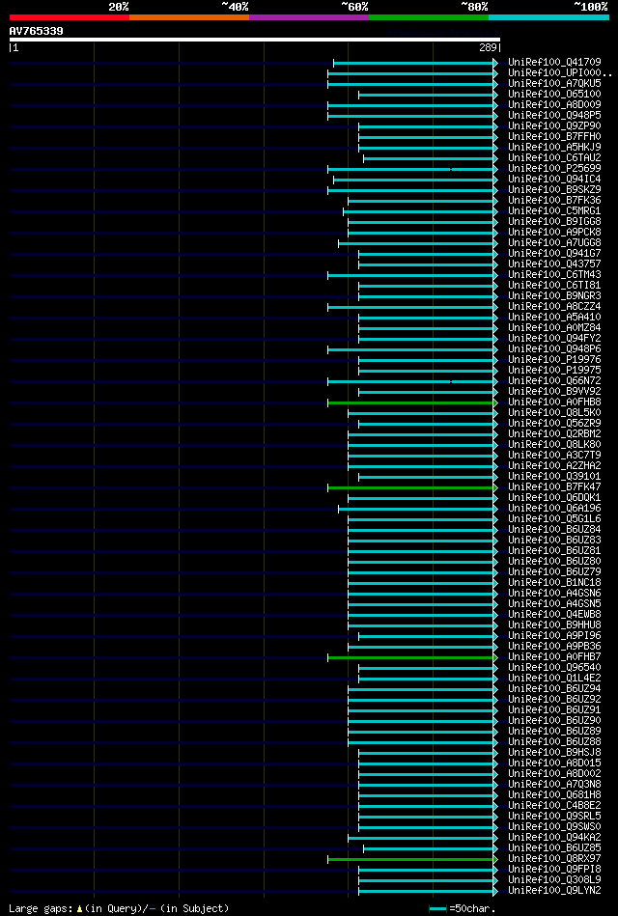Open the UniRef100_A7QKU5 hit label
Image resolution: width=618 pixels, height=916 pixels.
[554, 84]
